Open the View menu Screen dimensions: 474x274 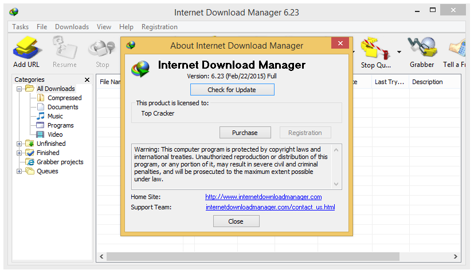click(x=104, y=27)
